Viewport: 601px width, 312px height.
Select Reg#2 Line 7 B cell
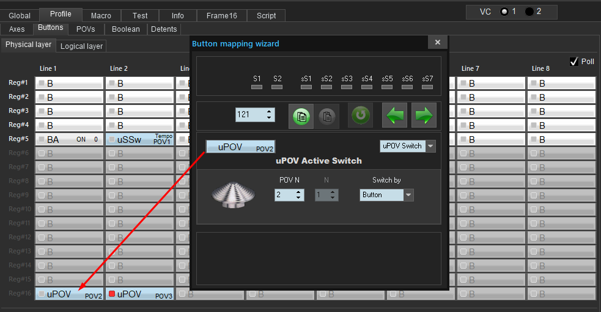click(x=491, y=97)
